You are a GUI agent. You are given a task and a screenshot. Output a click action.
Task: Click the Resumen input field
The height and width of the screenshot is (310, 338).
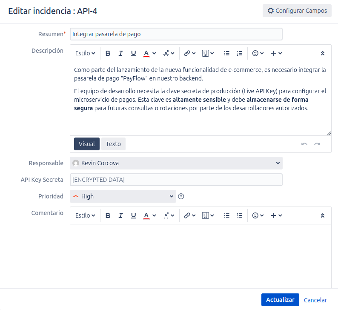coord(176,34)
